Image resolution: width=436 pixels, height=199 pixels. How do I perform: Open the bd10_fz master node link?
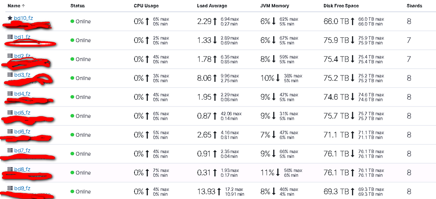pyautogui.click(x=23, y=18)
